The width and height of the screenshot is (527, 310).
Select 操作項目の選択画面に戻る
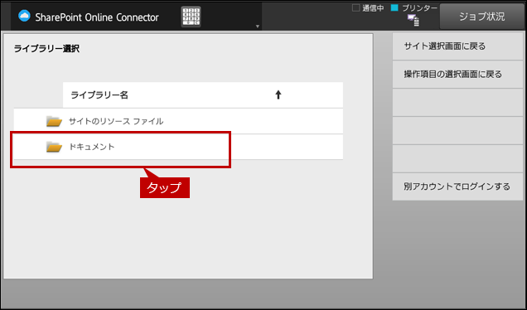[457, 75]
